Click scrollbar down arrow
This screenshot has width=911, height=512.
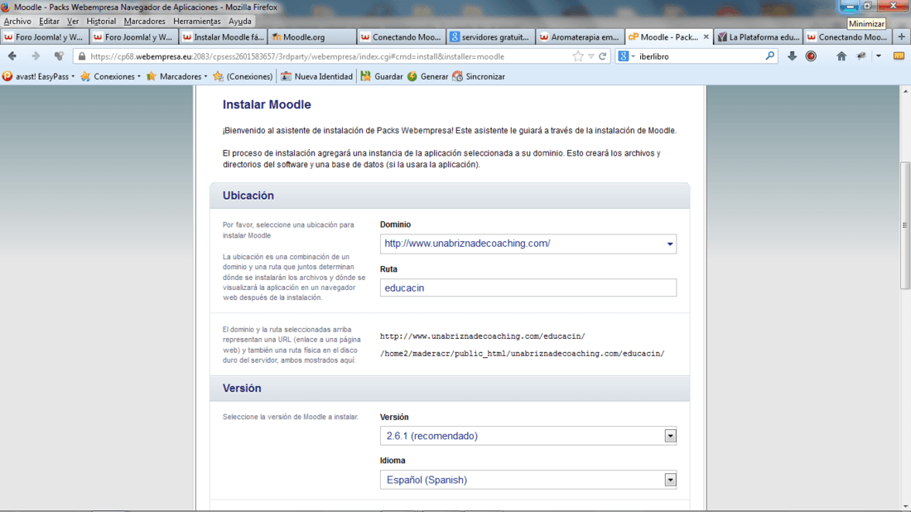click(905, 507)
